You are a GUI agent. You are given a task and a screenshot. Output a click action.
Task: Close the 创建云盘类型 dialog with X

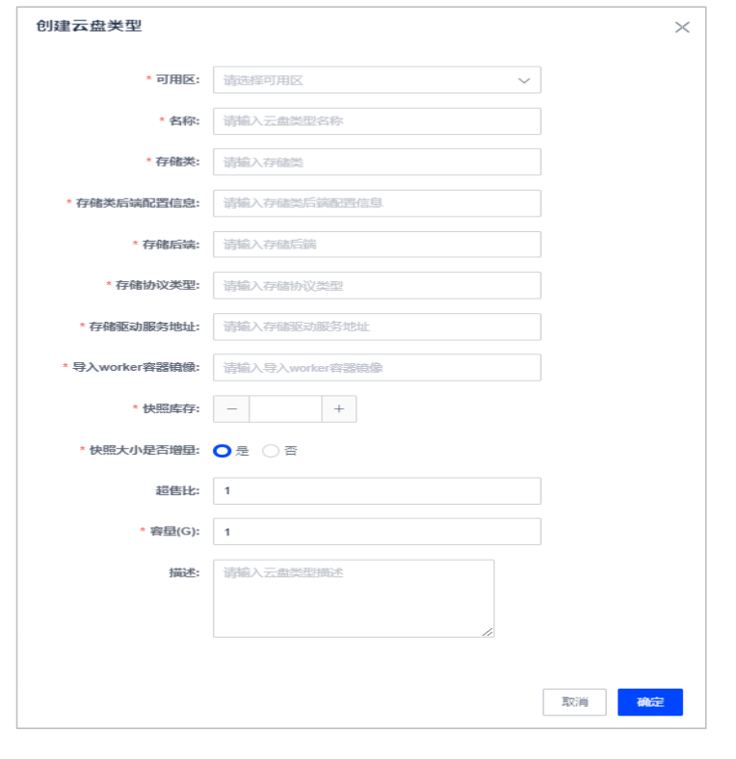[682, 28]
